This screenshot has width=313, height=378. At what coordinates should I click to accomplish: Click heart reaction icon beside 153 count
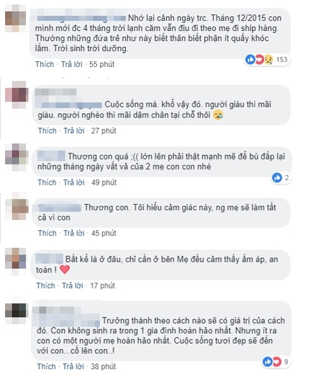point(259,59)
